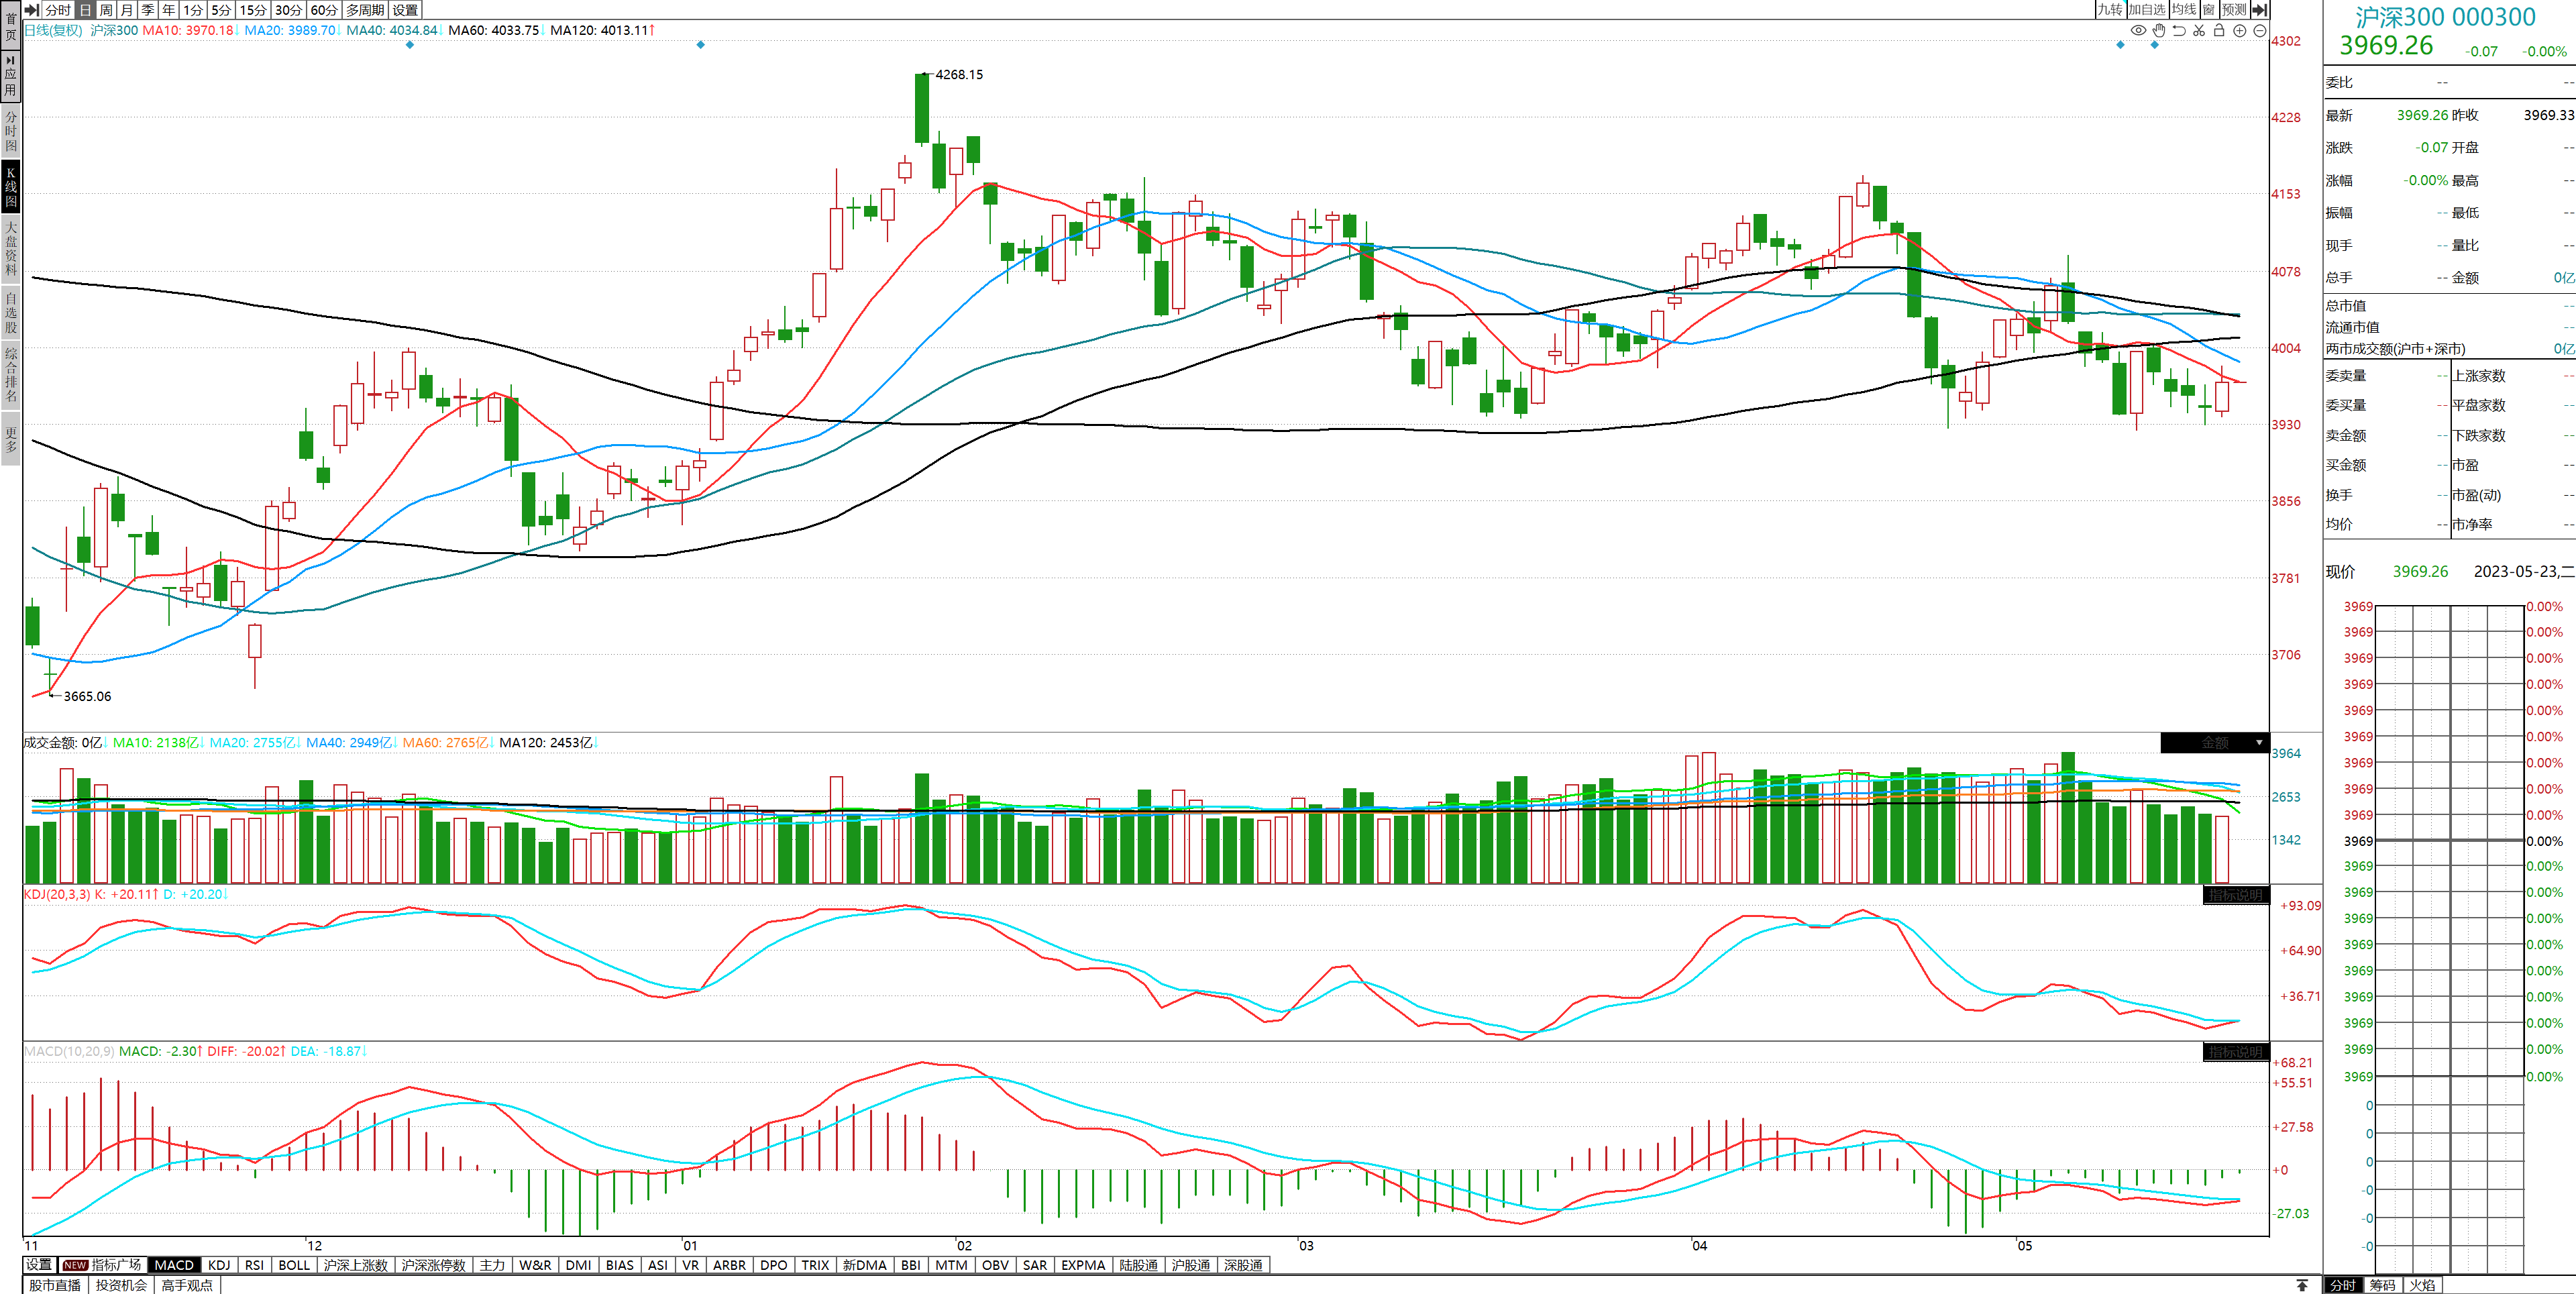Expand the 更多 sidebar section
2576x1294 pixels.
tap(11, 440)
